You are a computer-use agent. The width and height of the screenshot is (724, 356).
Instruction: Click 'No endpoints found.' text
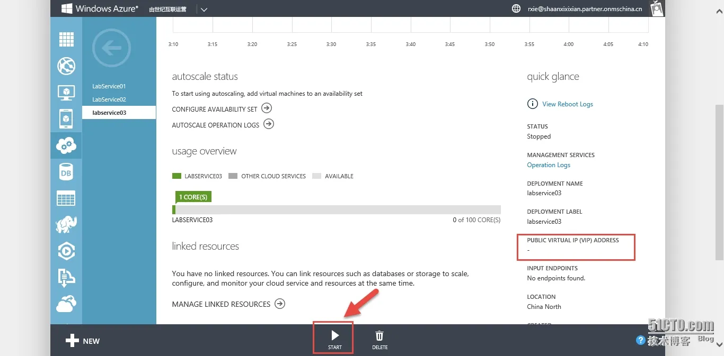tap(556, 278)
